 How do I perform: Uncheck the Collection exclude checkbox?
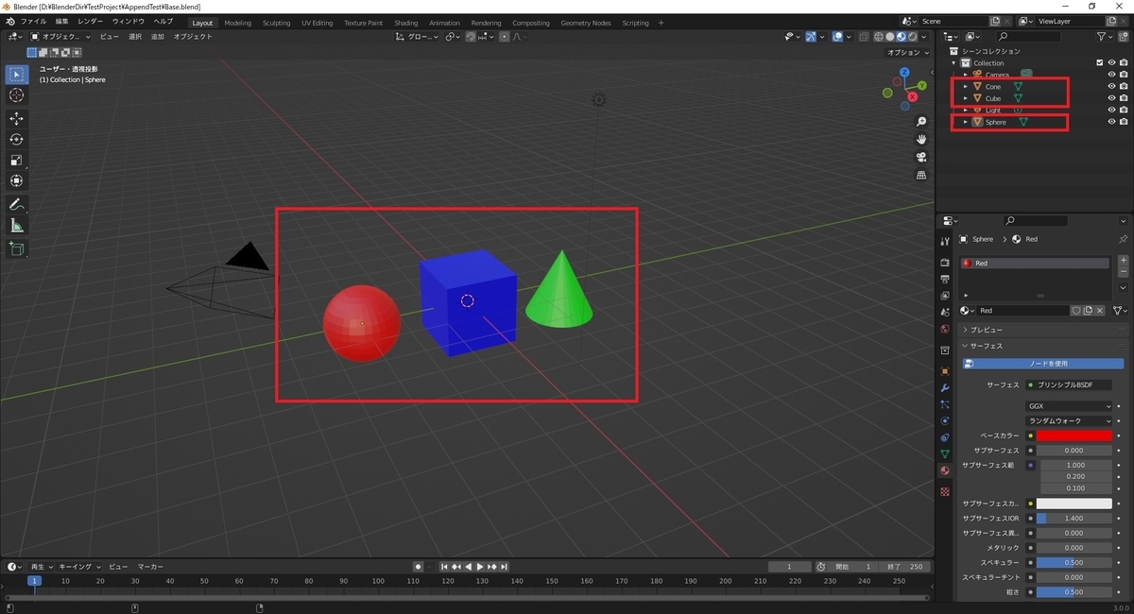click(1099, 63)
